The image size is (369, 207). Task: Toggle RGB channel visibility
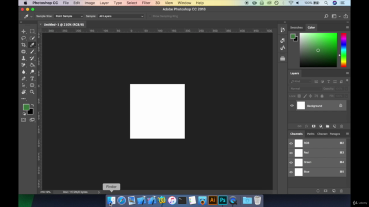click(291, 143)
